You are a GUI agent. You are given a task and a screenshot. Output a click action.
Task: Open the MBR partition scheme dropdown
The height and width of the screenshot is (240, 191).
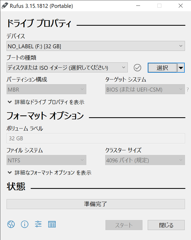[x=46, y=89]
